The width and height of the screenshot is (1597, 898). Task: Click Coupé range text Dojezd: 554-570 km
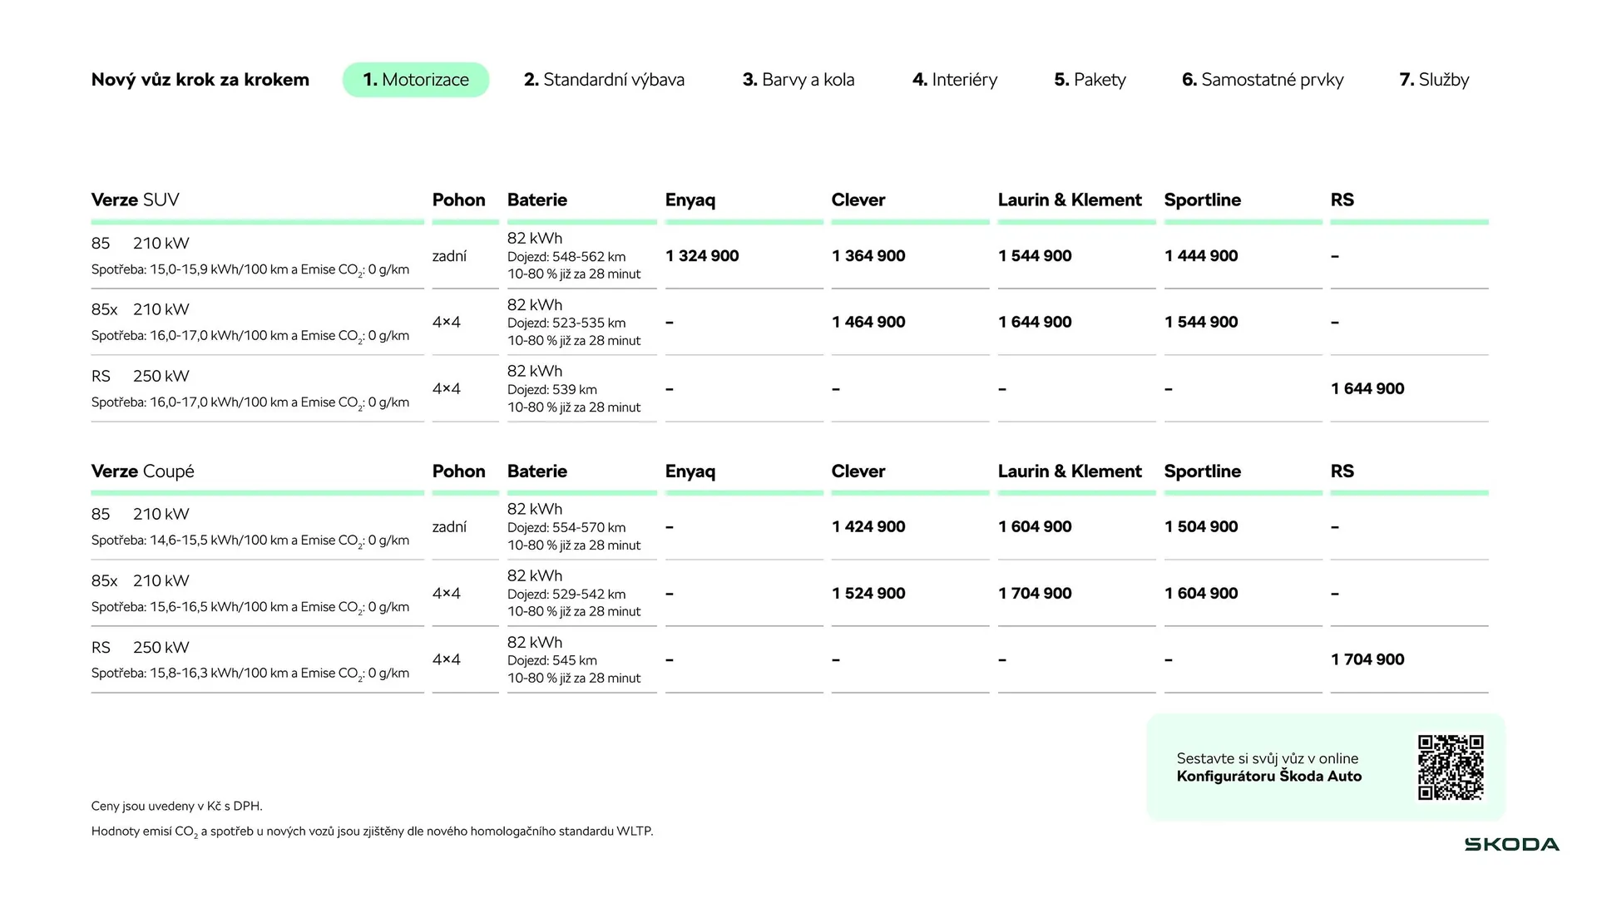click(566, 528)
